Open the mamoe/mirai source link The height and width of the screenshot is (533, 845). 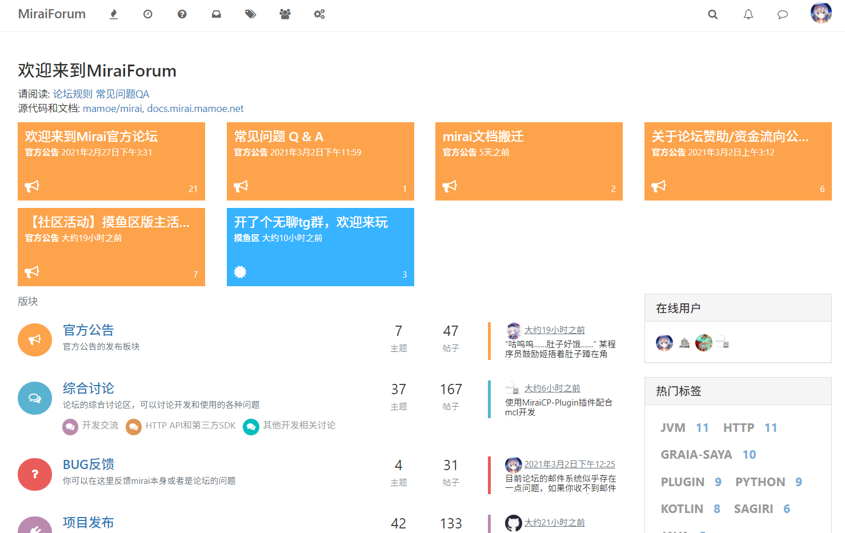112,109
